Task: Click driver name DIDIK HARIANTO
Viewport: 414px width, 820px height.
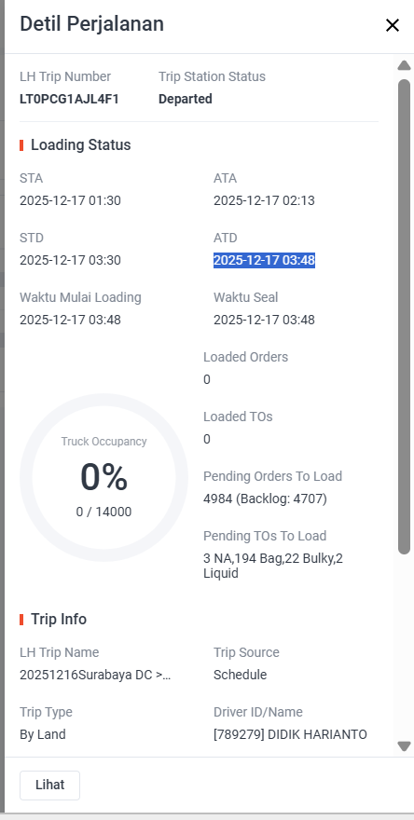Action: [317, 734]
